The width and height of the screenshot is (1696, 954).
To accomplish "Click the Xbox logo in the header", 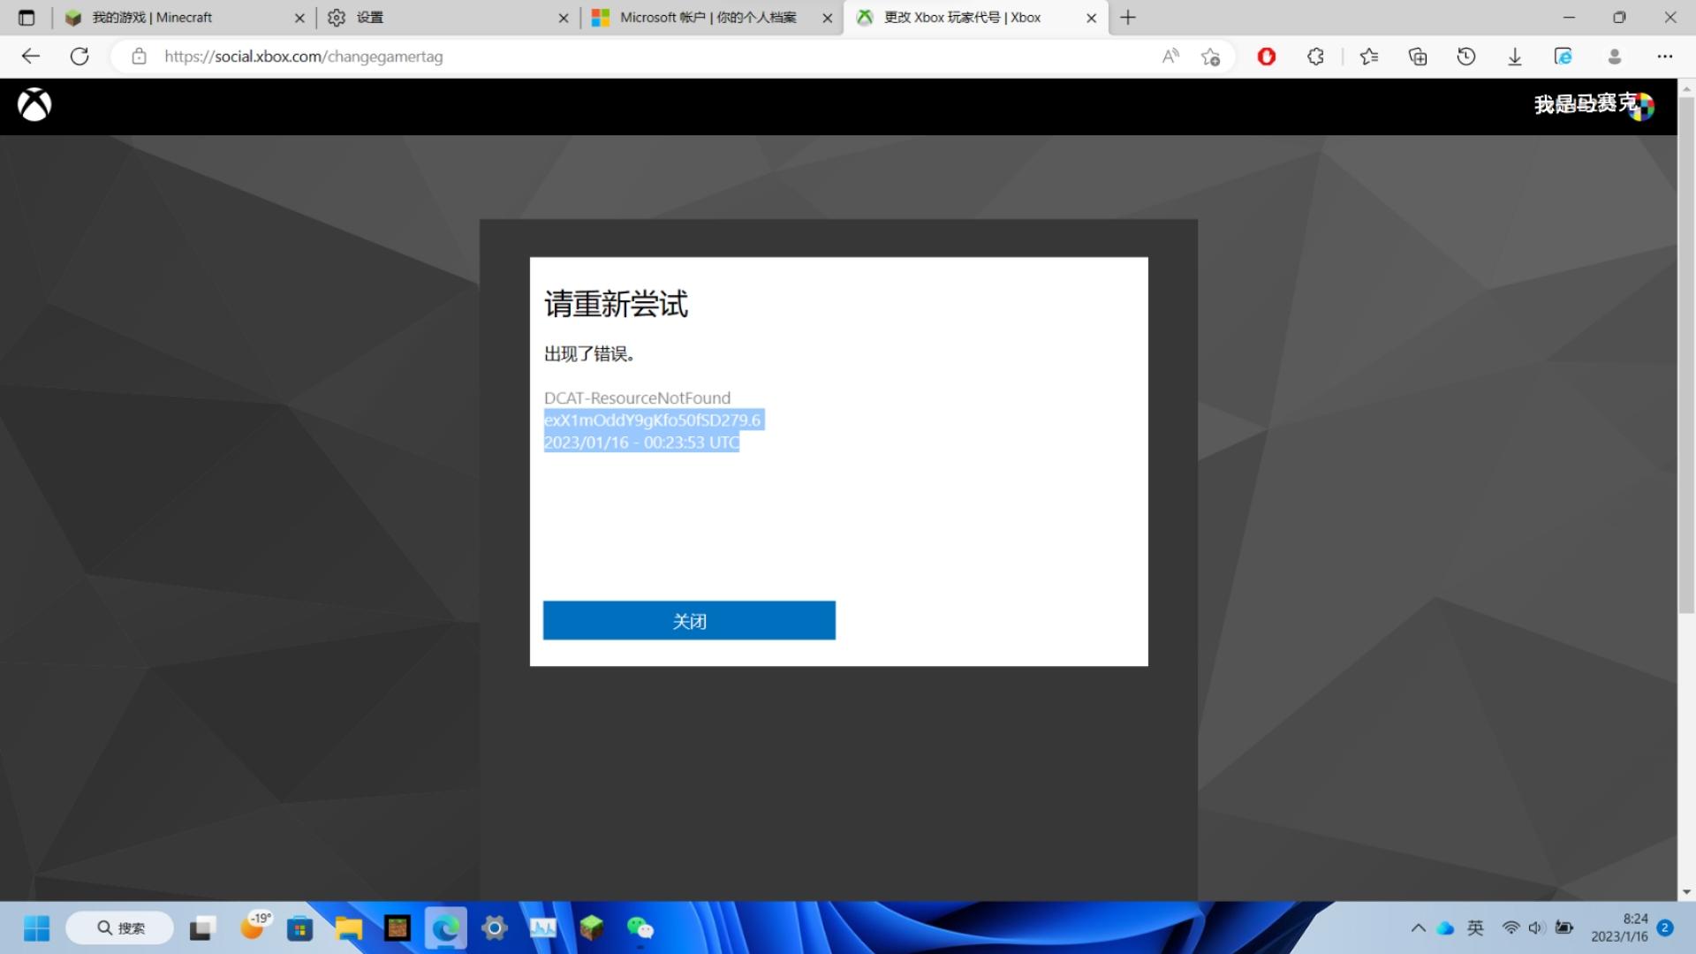I will (x=34, y=105).
